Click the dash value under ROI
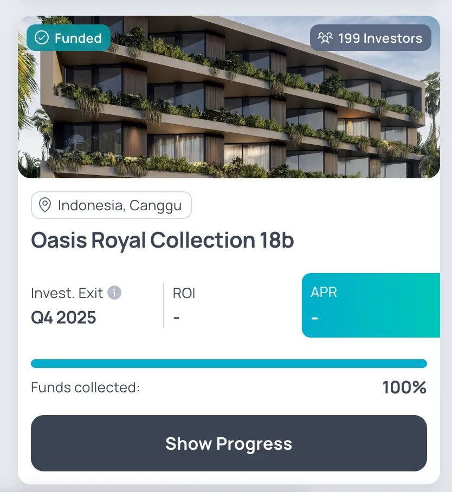The height and width of the screenshot is (492, 452). pos(177,318)
